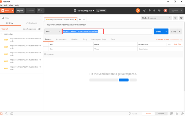Click the params table three-dot options
Viewport: 185px width, 116px height.
pos(169,44)
